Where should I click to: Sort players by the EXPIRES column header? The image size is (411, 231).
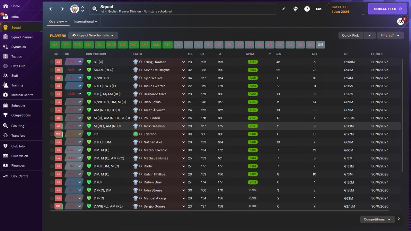coord(377,54)
